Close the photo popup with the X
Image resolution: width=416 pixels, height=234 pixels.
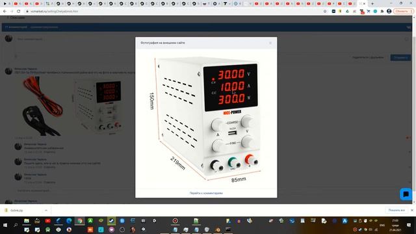270,43
